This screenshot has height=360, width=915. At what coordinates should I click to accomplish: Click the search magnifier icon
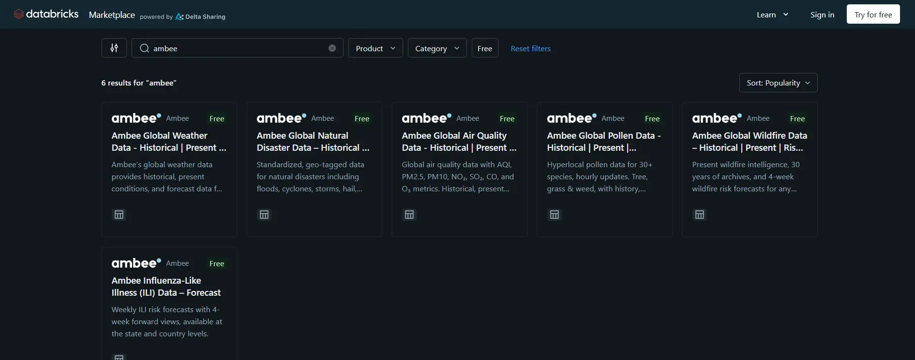tap(144, 48)
